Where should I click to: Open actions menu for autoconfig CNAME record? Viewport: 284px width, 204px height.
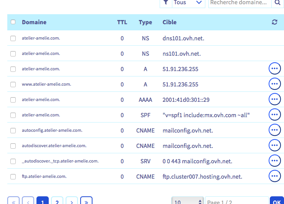tap(274, 130)
